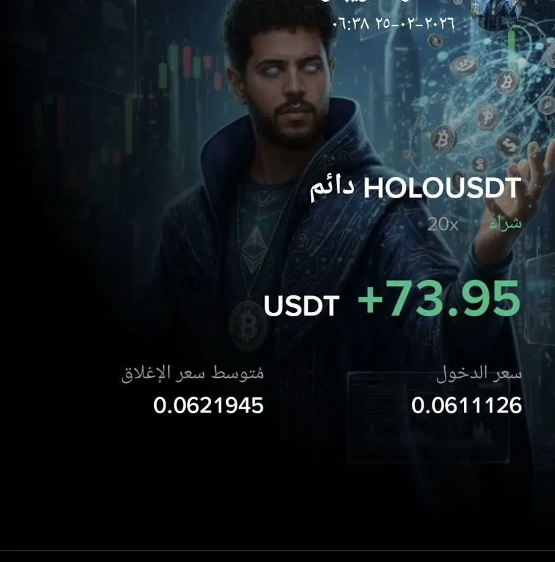Open the HOLOUSDT pair title

(x=442, y=188)
